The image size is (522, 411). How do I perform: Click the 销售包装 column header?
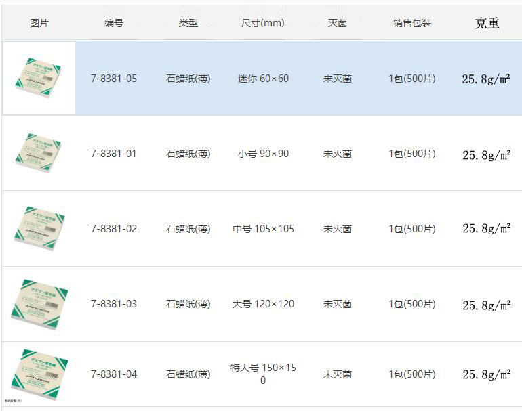click(412, 23)
